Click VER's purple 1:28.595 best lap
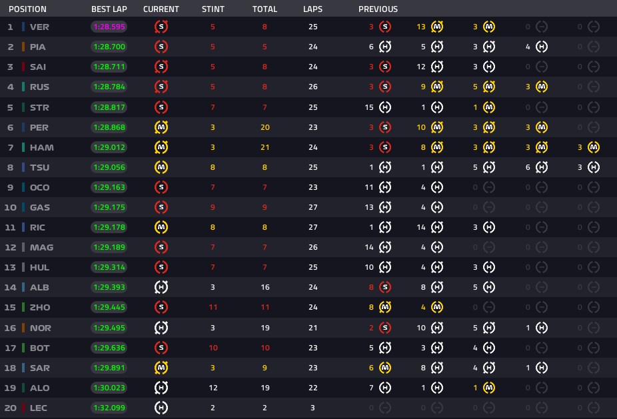The width and height of the screenshot is (617, 419). click(x=109, y=27)
